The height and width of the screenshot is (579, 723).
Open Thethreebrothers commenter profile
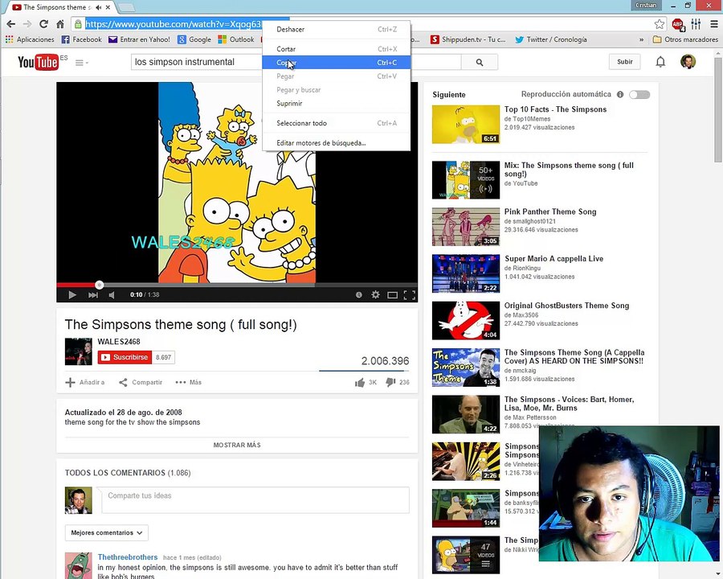click(x=128, y=557)
